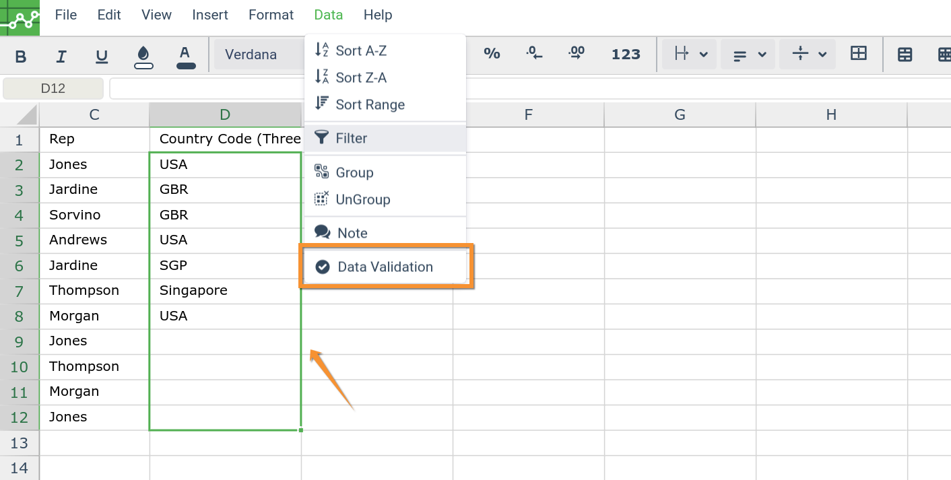Toggle Bold text formatting
The image size is (951, 480).
pyautogui.click(x=21, y=55)
